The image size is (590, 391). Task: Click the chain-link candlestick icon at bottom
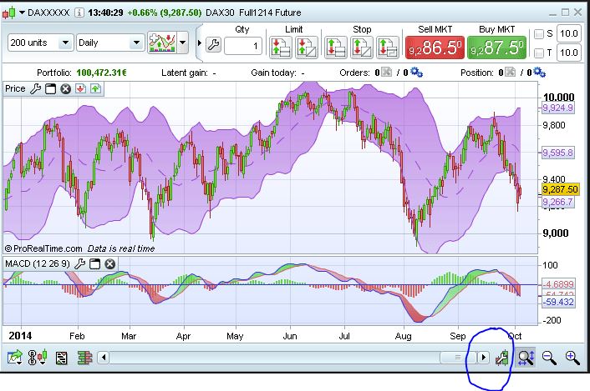coord(38,357)
